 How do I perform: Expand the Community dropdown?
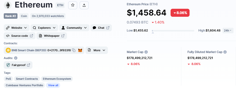[74, 28]
